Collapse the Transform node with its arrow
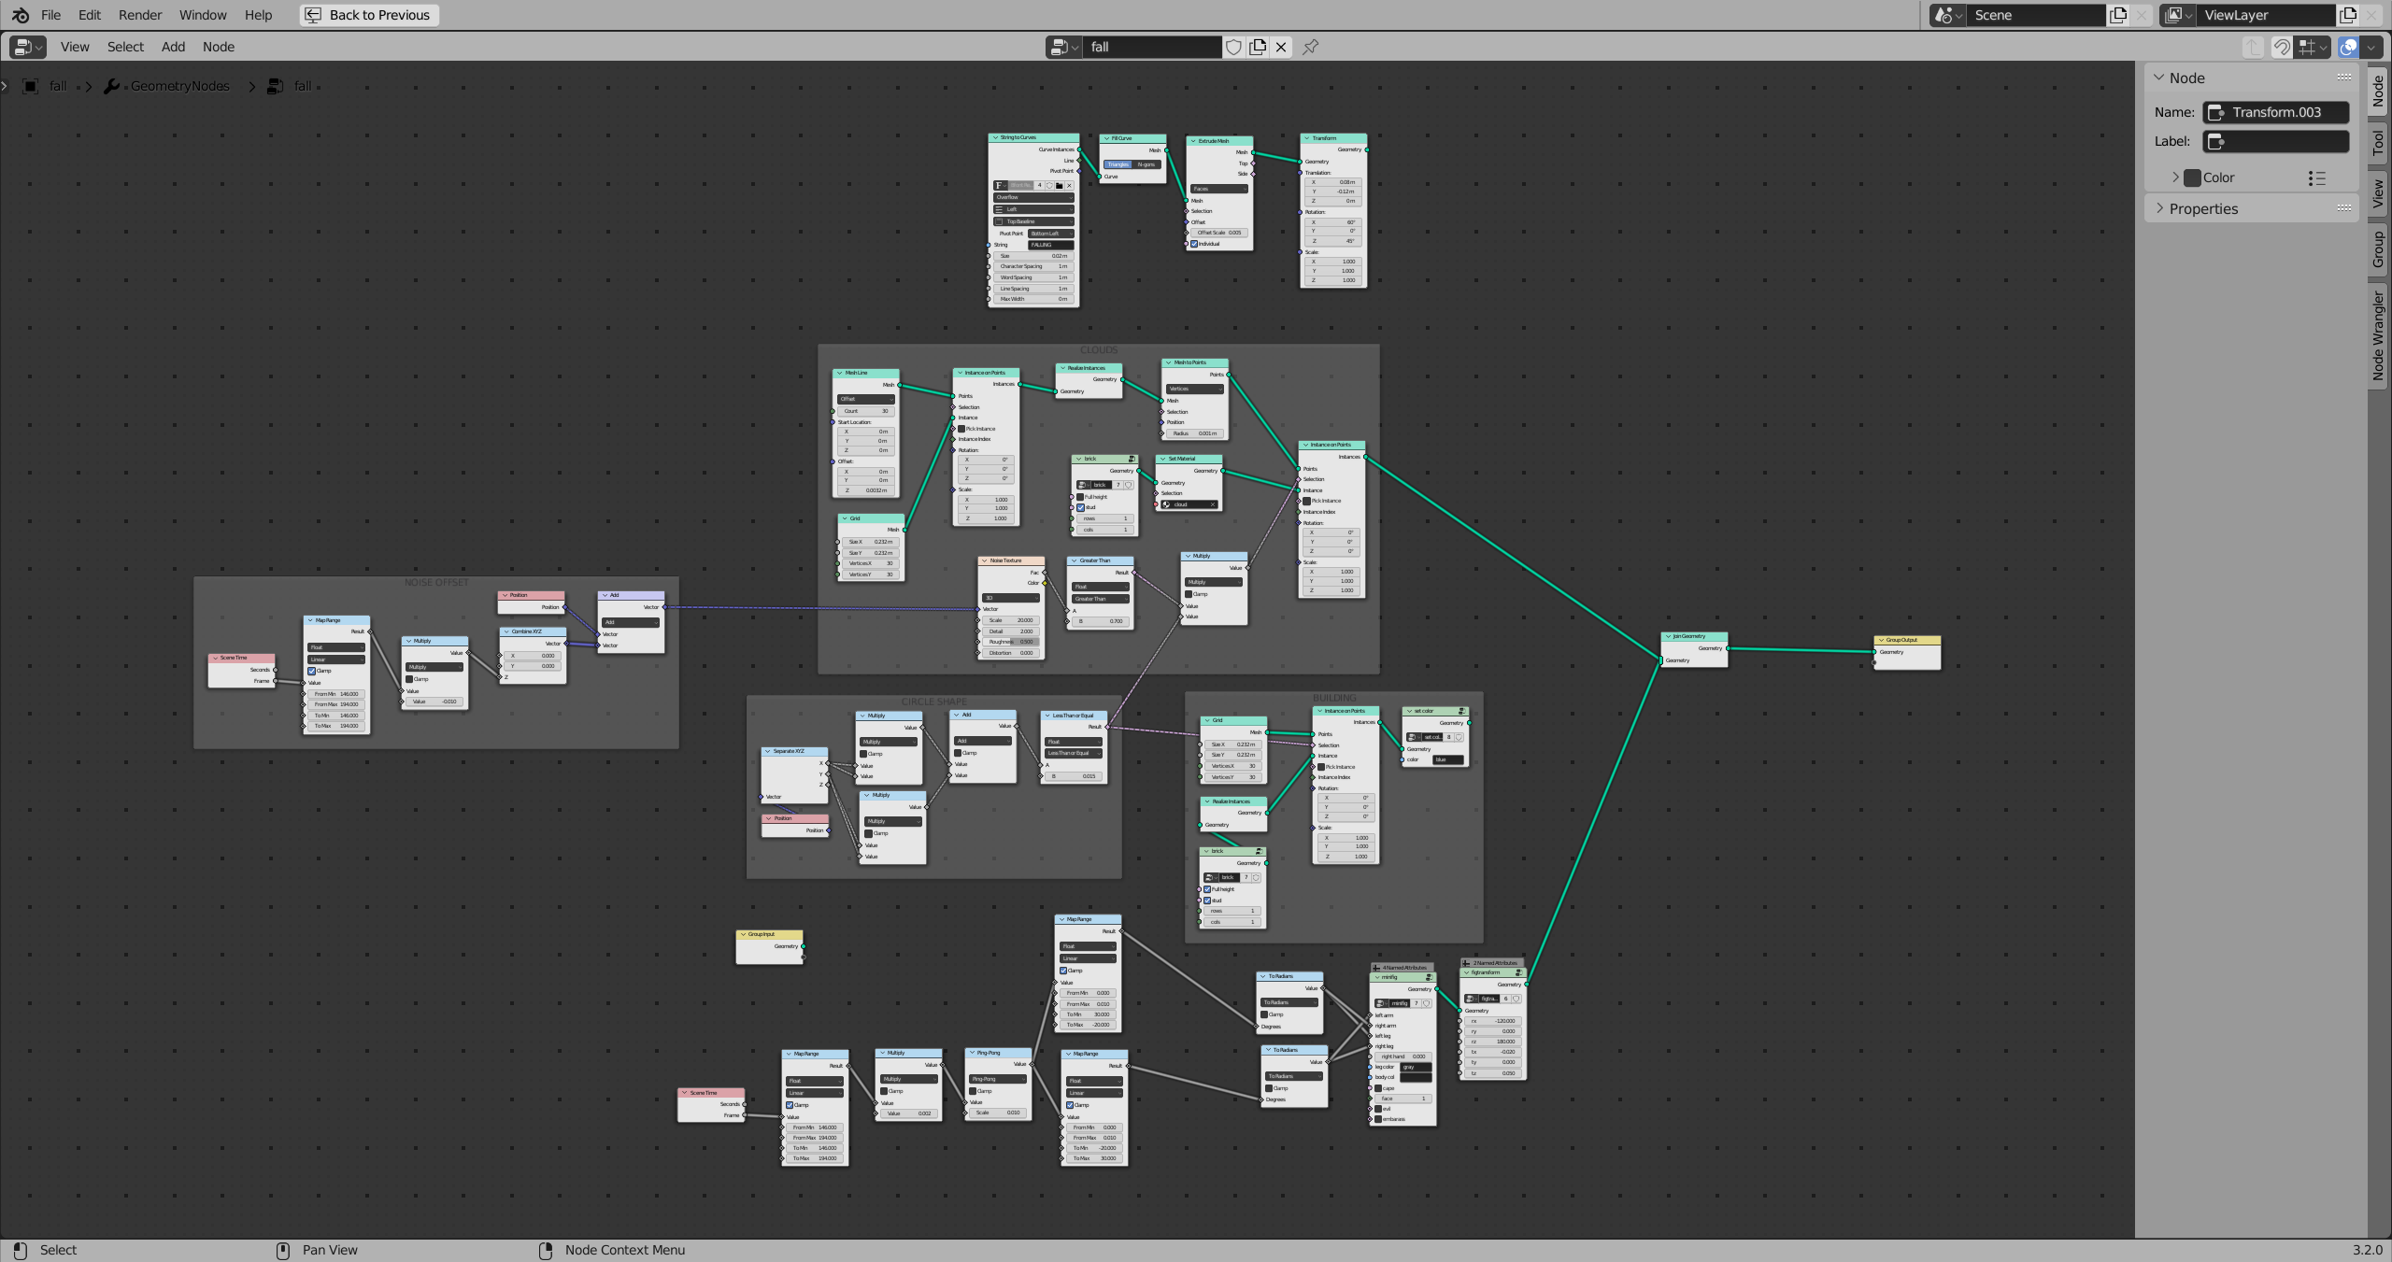The height and width of the screenshot is (1262, 2392). click(1306, 138)
